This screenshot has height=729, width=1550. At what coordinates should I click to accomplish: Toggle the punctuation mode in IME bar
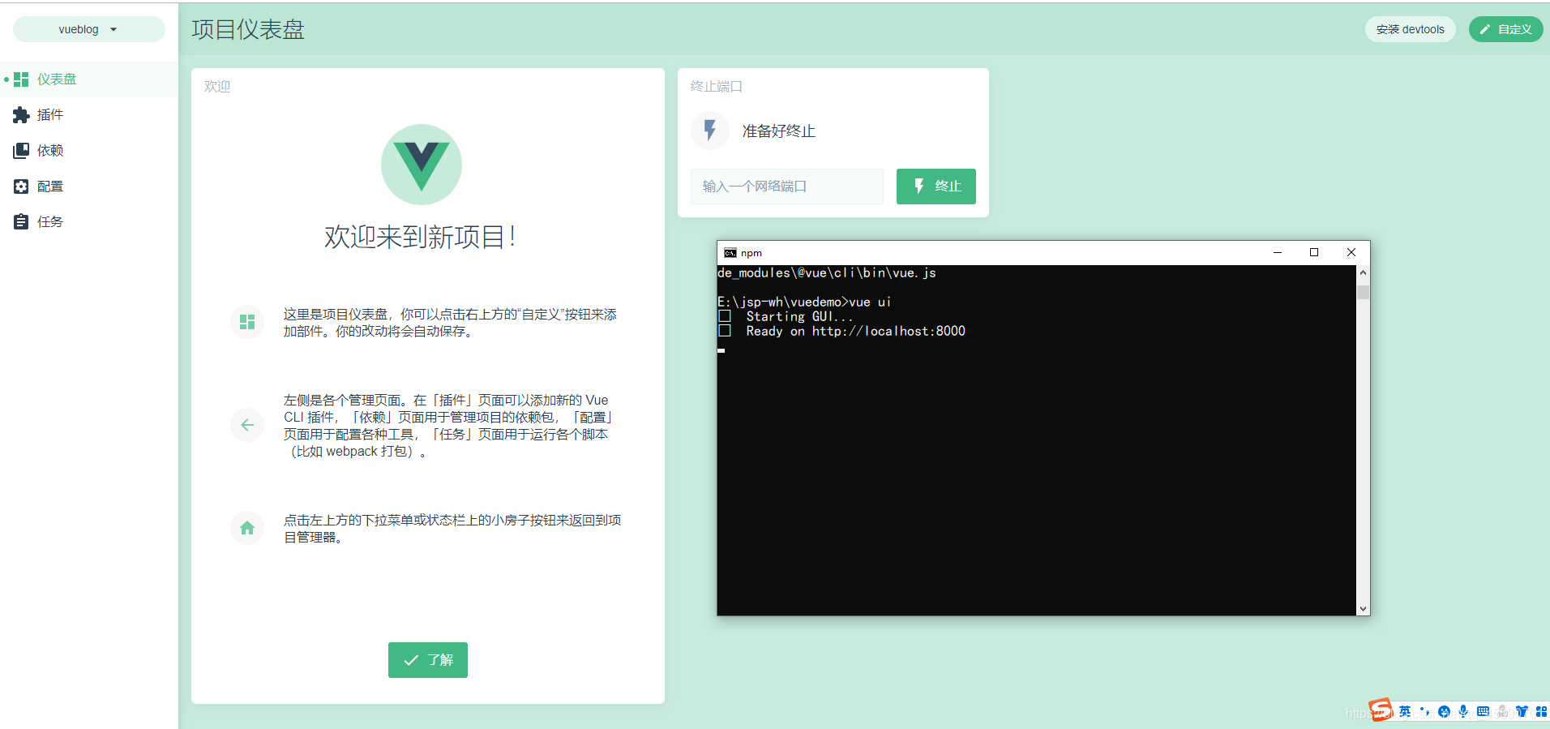click(x=1424, y=711)
